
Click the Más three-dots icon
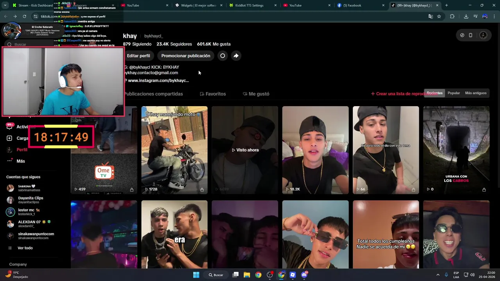(9, 161)
